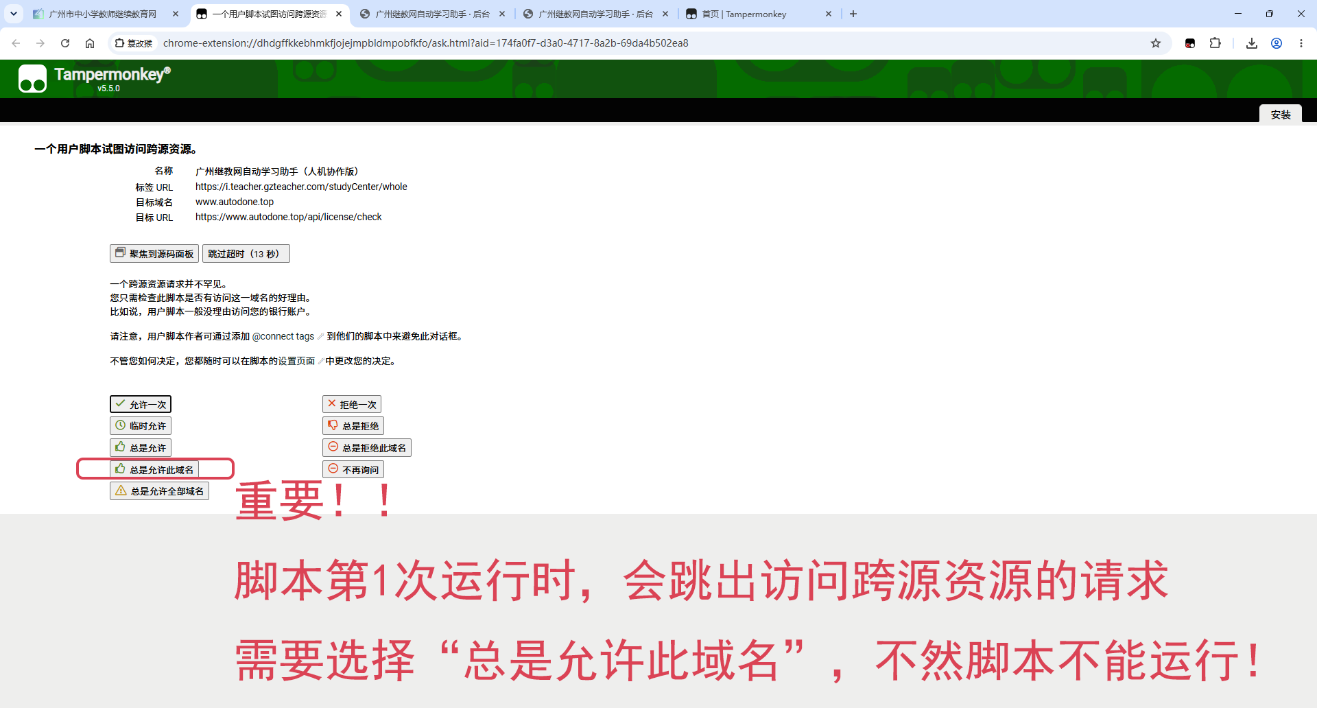Click 总是允许此域名 button
1317x708 pixels.
coord(154,470)
